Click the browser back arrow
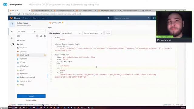This screenshot has width=194, height=109. click(x=11, y=14)
